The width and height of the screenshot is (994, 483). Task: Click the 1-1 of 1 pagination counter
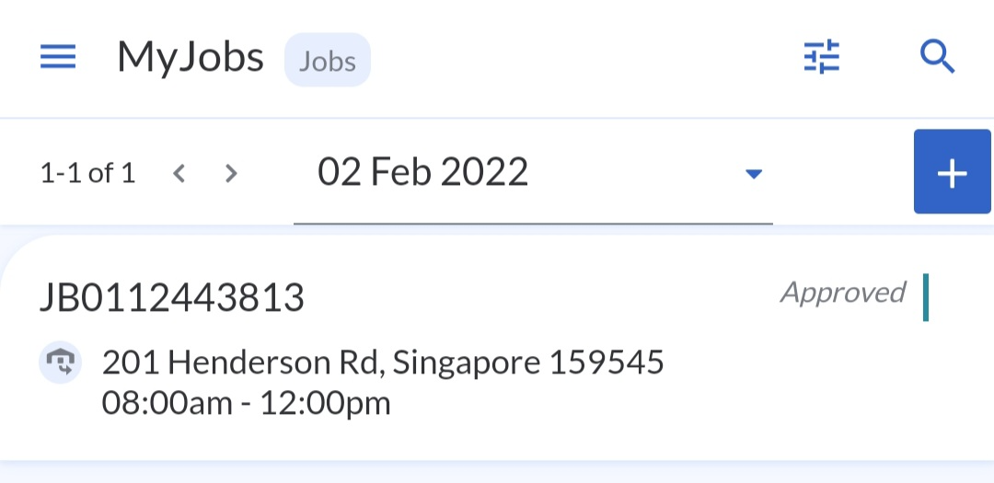click(87, 173)
